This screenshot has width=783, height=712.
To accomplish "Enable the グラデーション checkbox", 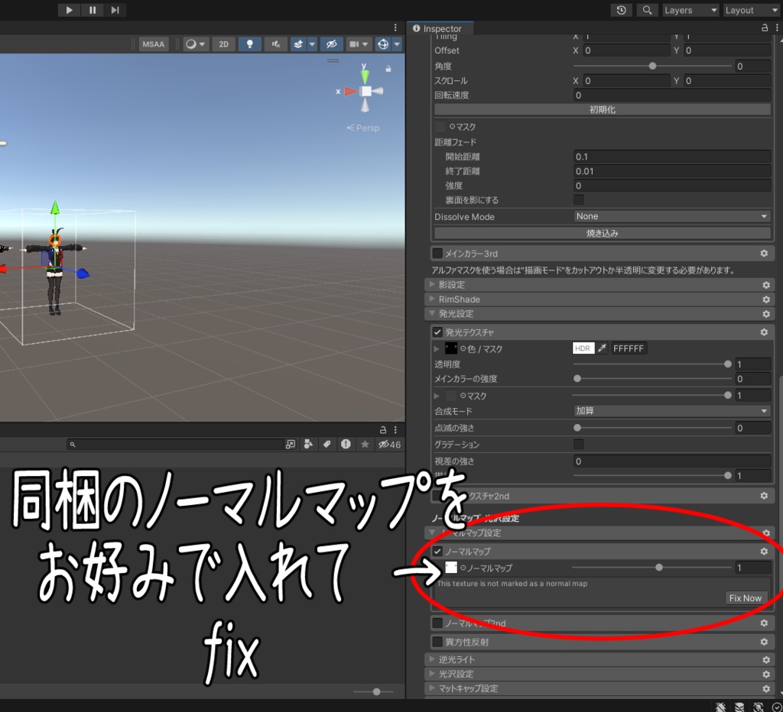I will [579, 444].
